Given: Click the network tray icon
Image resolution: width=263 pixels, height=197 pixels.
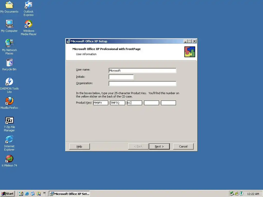Looking at the screenshot, I should point(232,194).
